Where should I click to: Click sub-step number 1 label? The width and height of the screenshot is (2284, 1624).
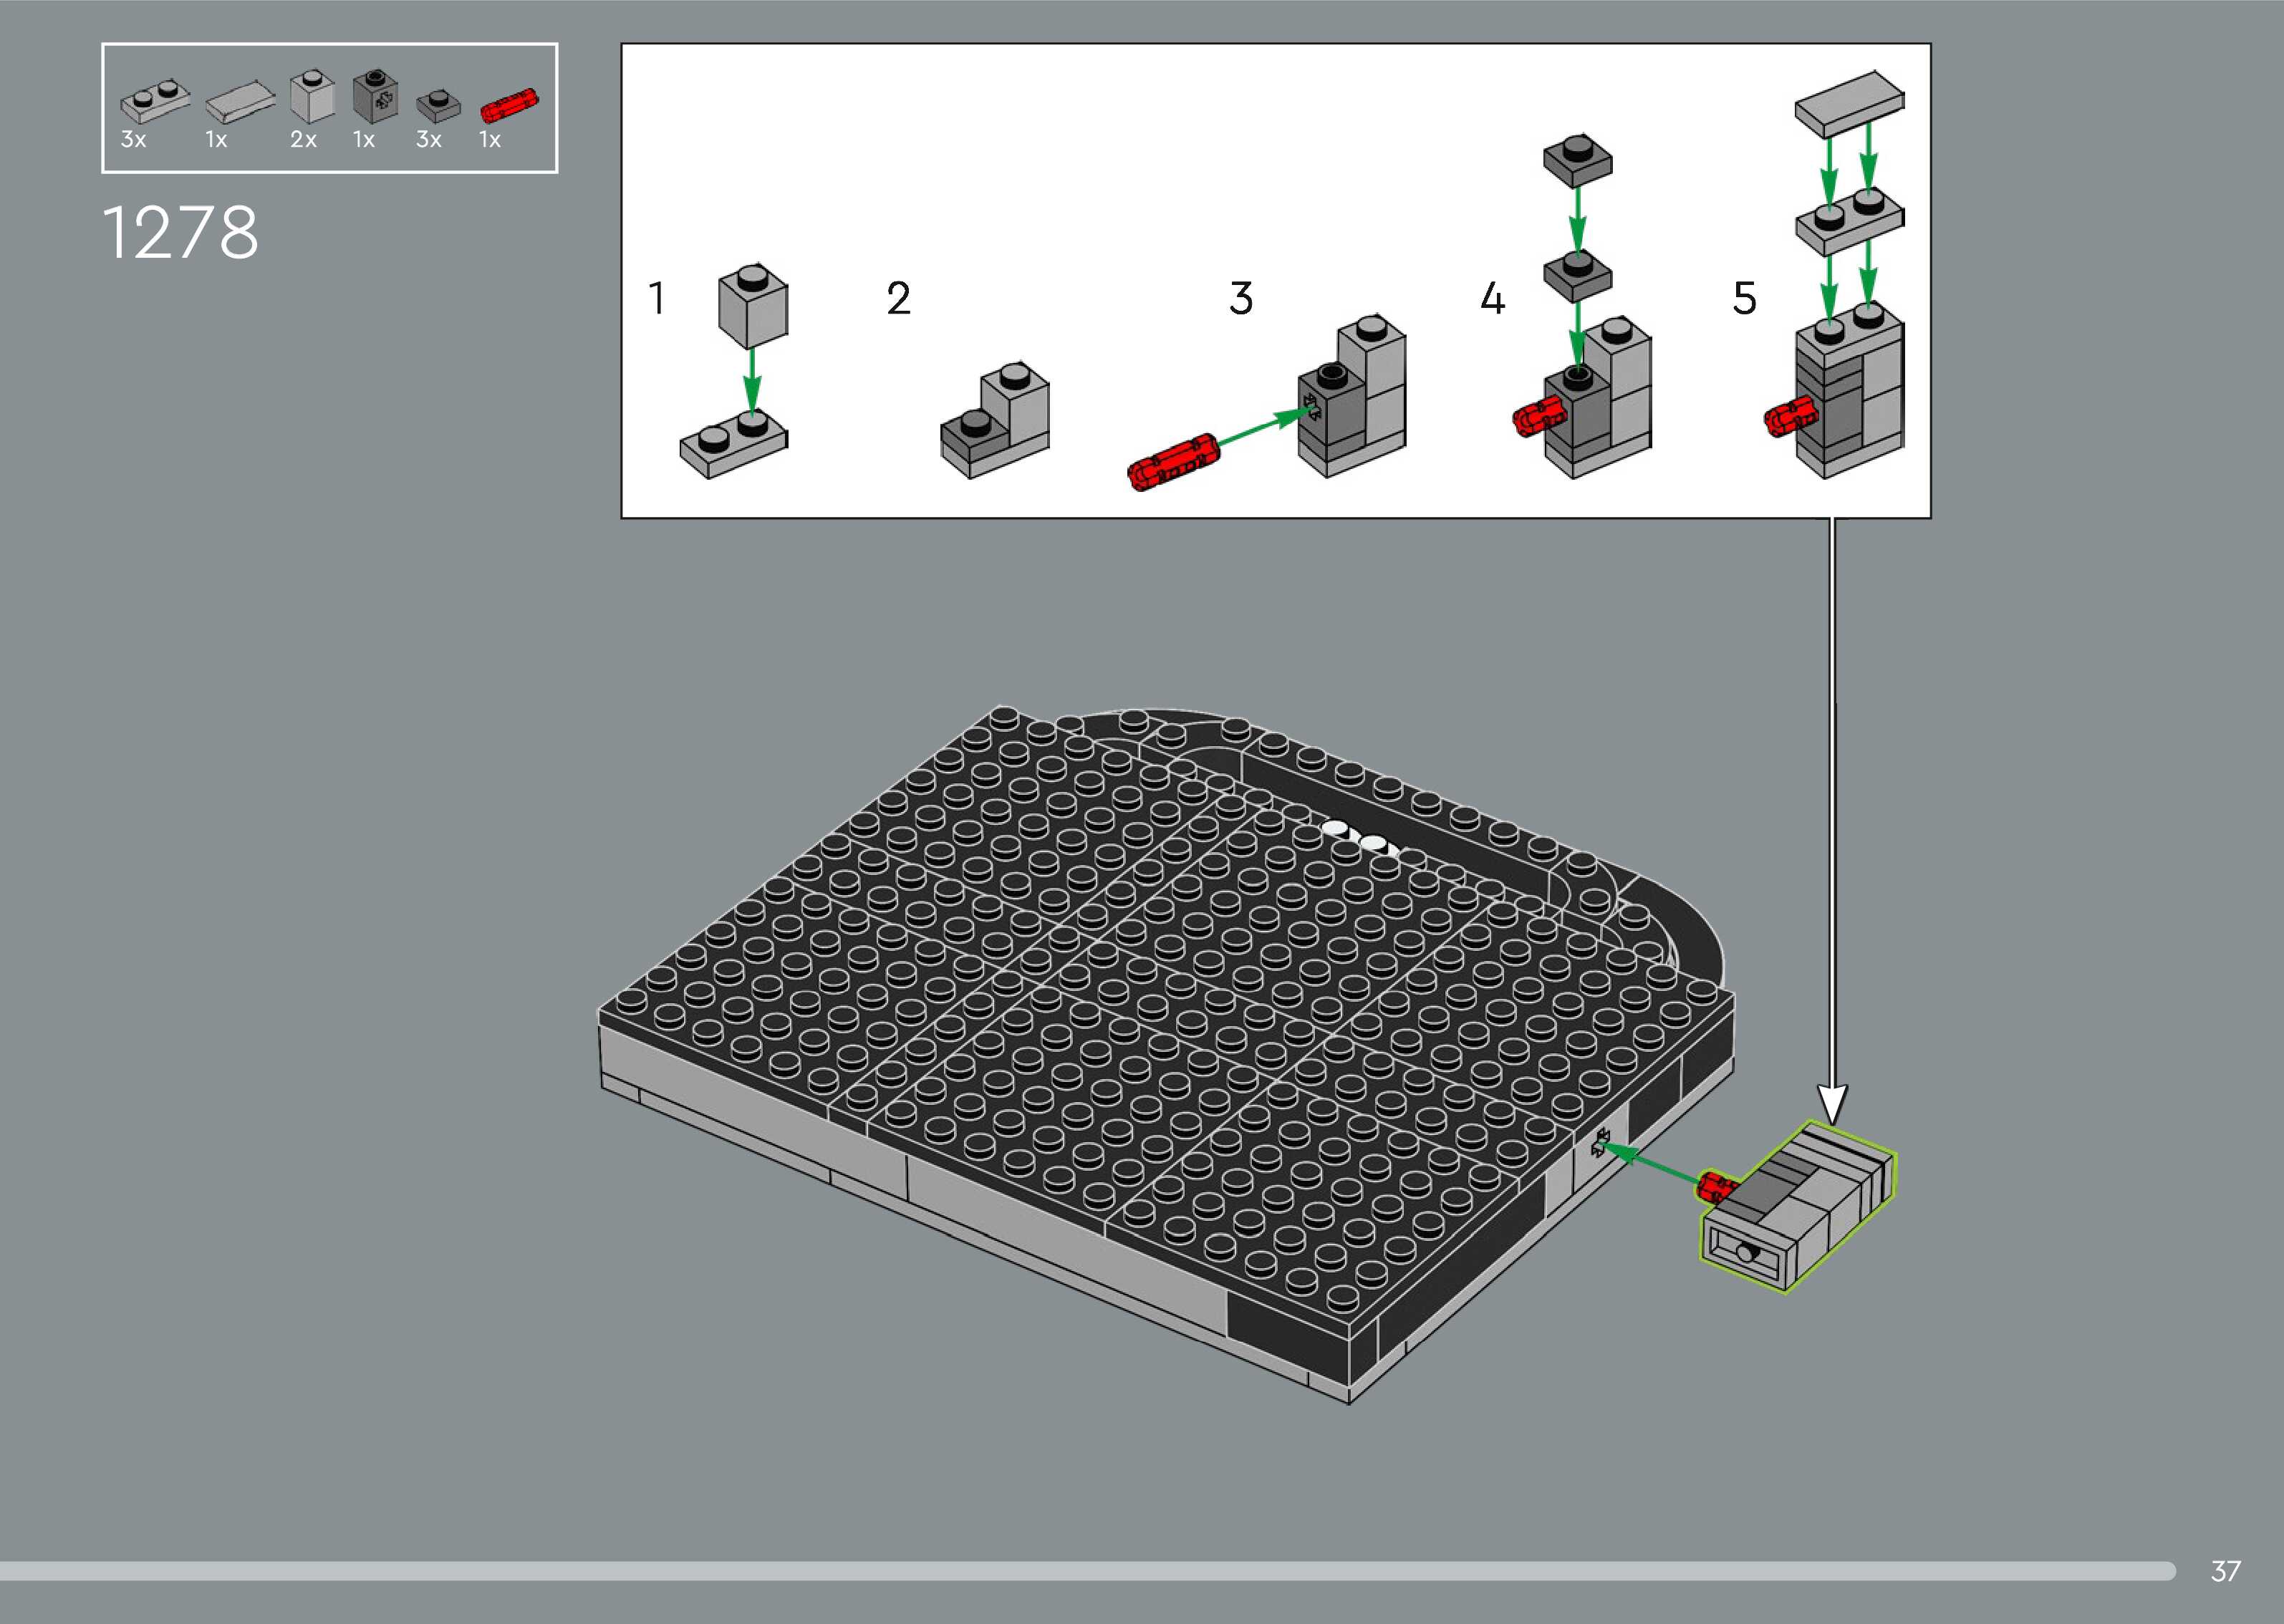(657, 298)
